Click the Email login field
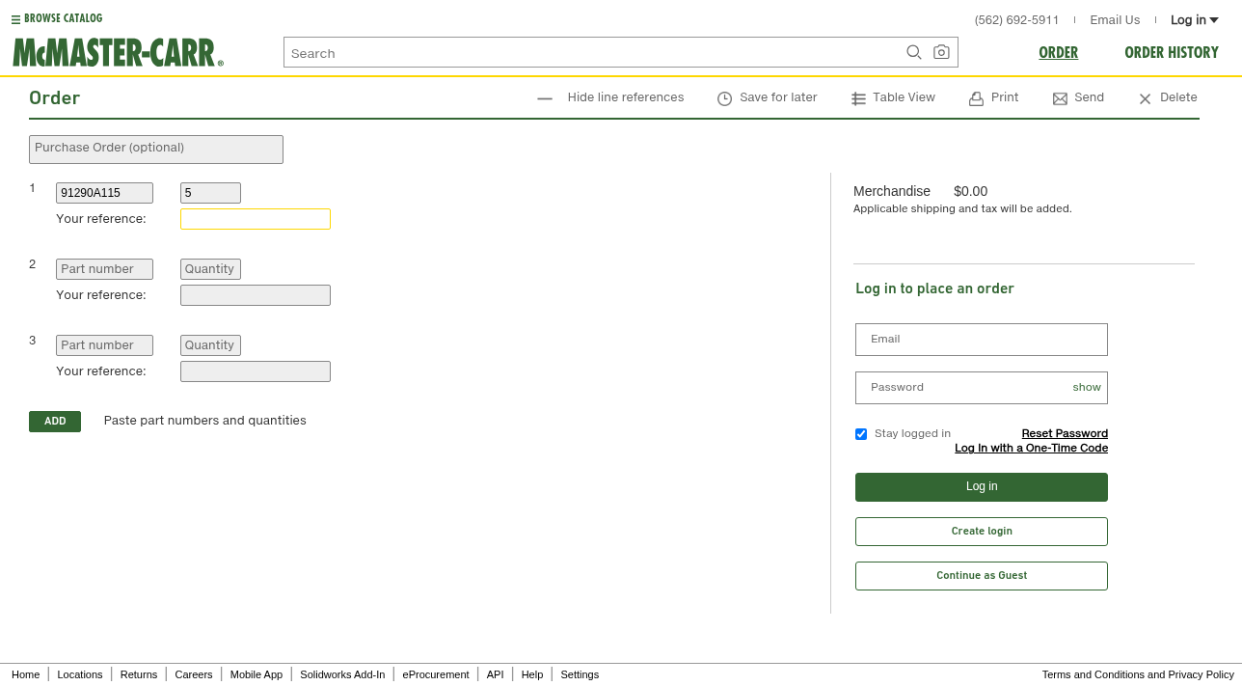 (982, 340)
